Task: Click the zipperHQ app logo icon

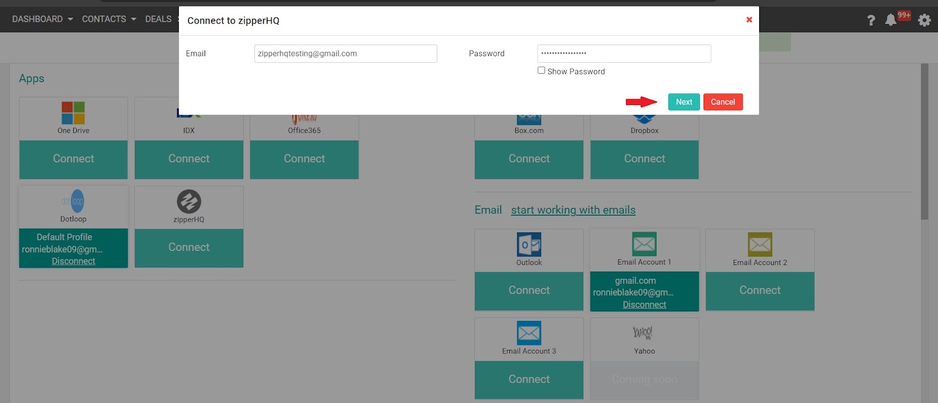Action: coord(189,202)
